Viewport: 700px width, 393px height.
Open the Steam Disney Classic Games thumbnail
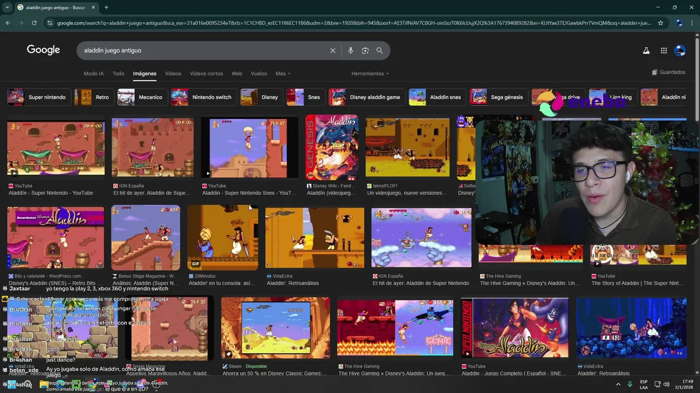click(276, 327)
